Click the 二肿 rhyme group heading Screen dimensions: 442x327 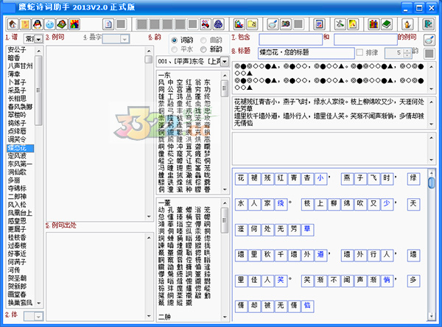[164, 317]
